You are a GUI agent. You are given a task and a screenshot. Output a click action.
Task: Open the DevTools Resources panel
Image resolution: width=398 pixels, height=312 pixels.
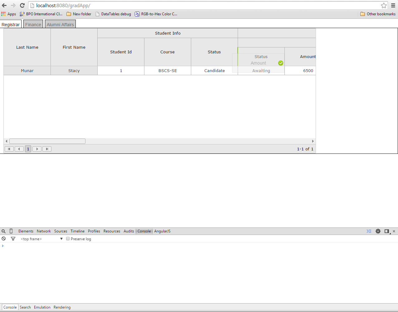pyautogui.click(x=112, y=231)
